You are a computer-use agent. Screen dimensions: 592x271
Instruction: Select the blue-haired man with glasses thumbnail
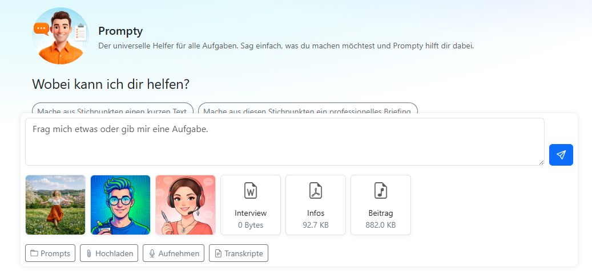click(x=120, y=205)
